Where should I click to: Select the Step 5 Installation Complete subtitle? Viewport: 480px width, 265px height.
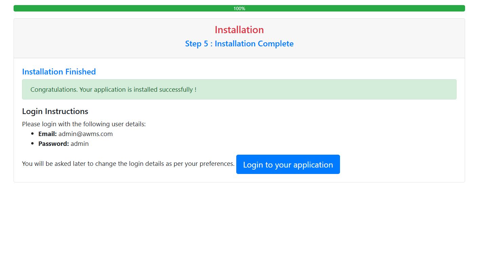(239, 44)
